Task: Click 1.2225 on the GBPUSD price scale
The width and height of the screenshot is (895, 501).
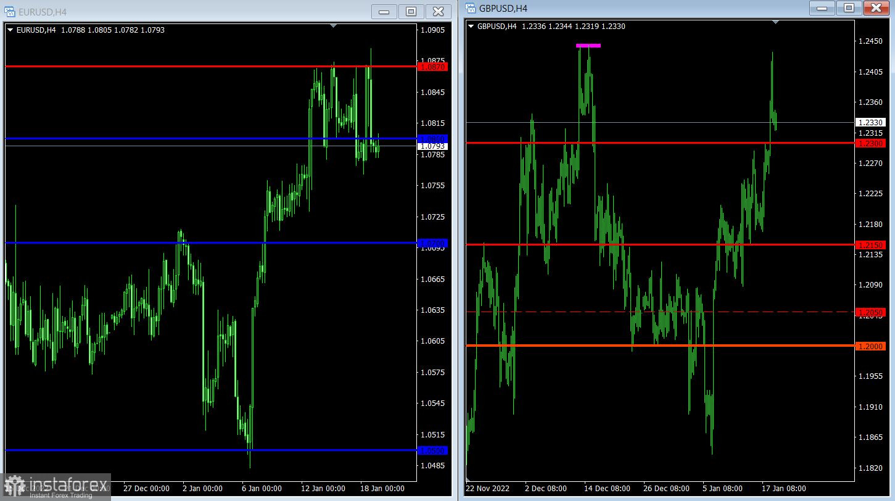Action: click(870, 194)
